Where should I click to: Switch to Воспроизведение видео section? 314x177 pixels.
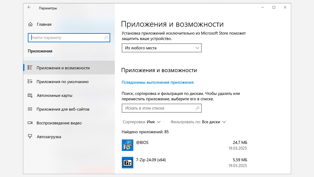pyautogui.click(x=69, y=123)
